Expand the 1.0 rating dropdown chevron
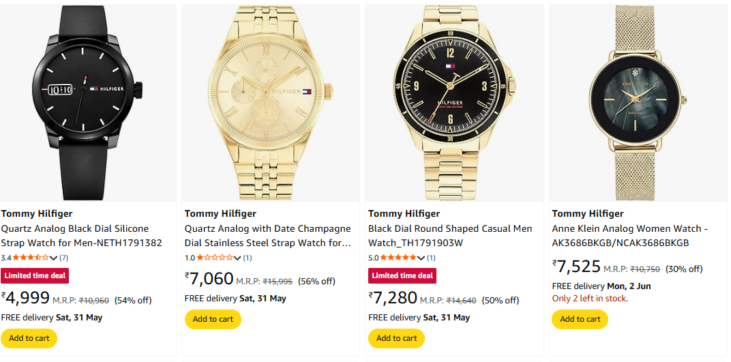This screenshot has width=731, height=362. 237,258
